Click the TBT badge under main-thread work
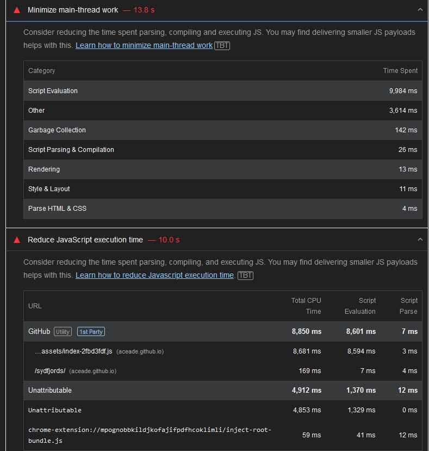 tap(222, 45)
